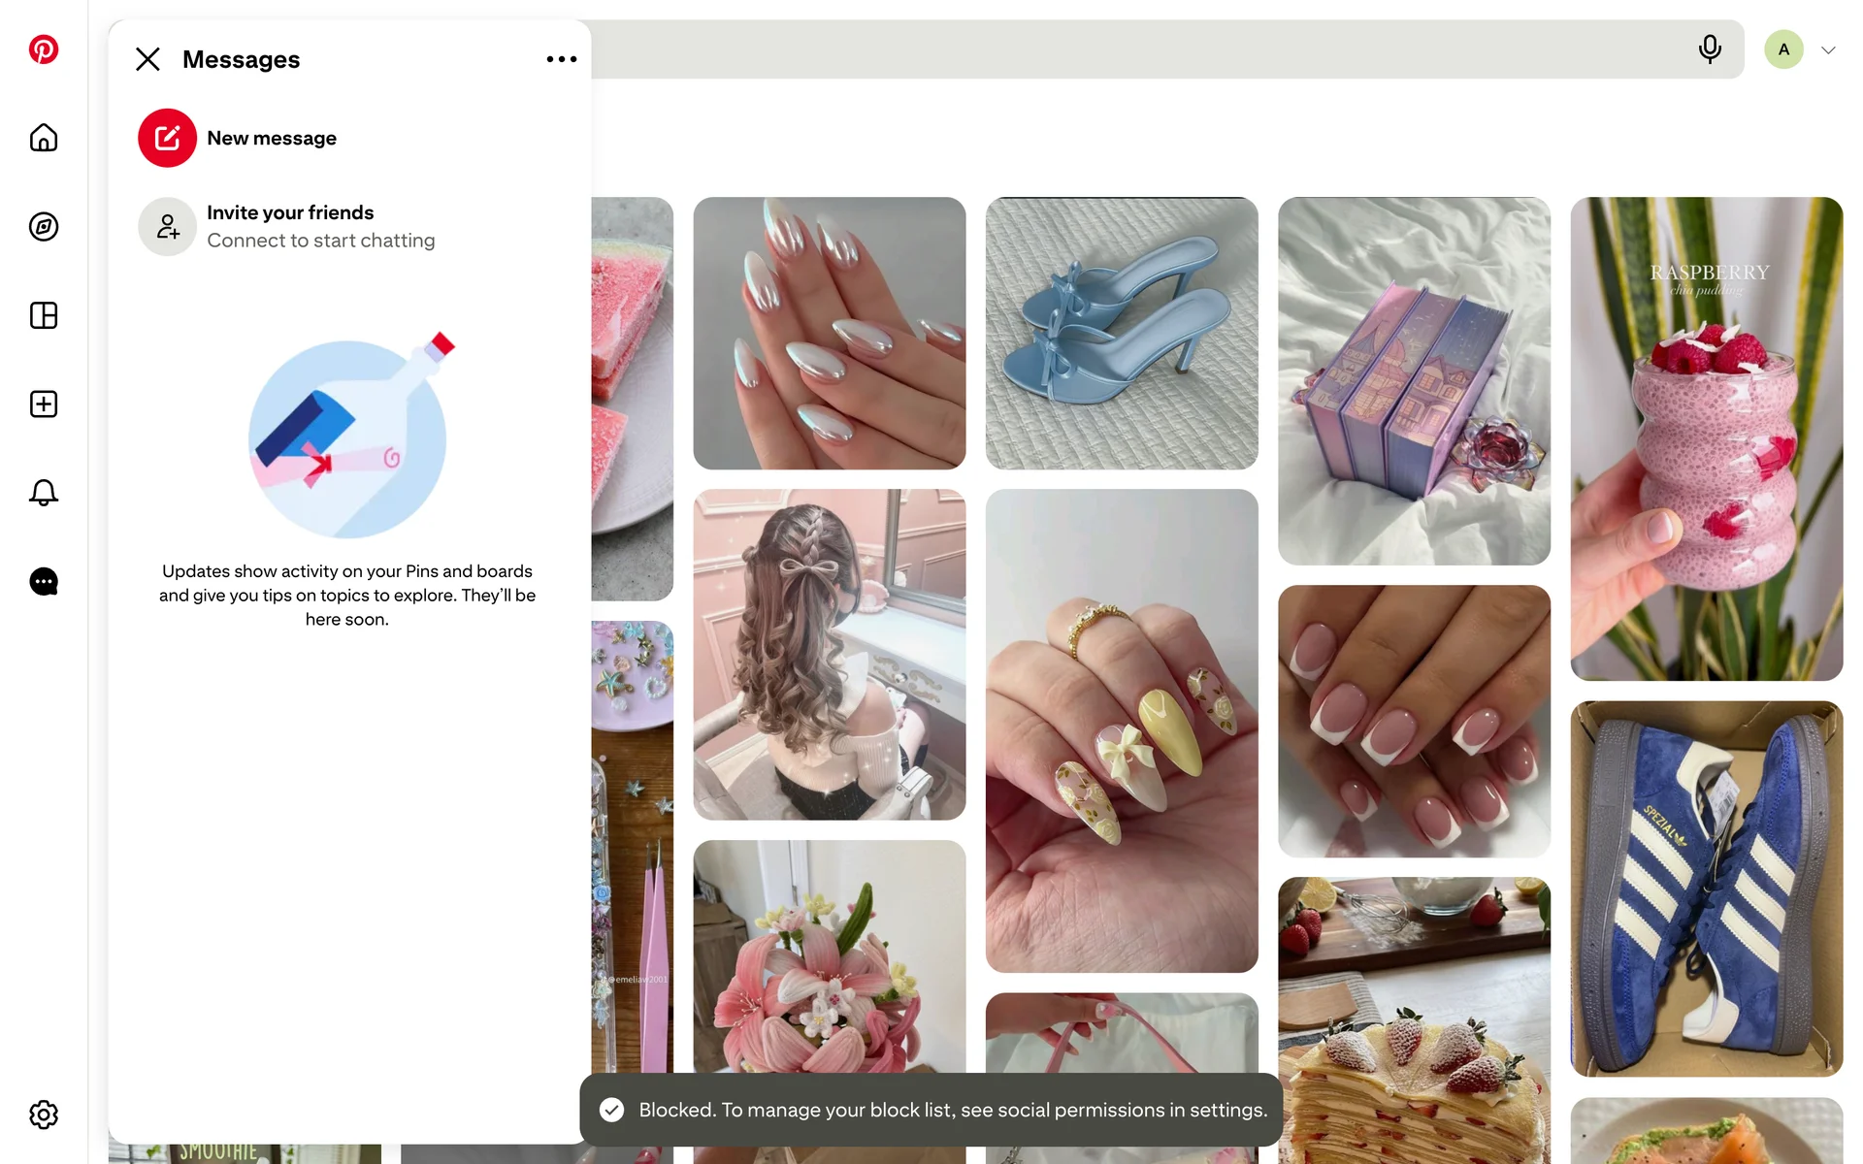
Task: Open Settings gear icon
Action: click(44, 1115)
